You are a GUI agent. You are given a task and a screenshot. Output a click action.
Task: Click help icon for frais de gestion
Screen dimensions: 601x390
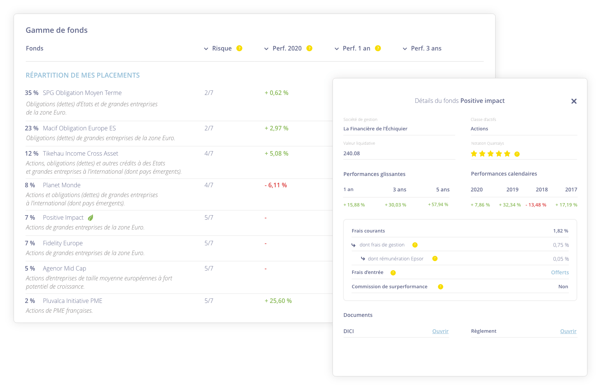pyautogui.click(x=415, y=245)
